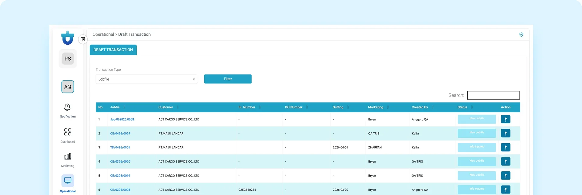The image size is (582, 195).
Task: Click upload action for OE/0326/0008 row
Action: coord(506,190)
